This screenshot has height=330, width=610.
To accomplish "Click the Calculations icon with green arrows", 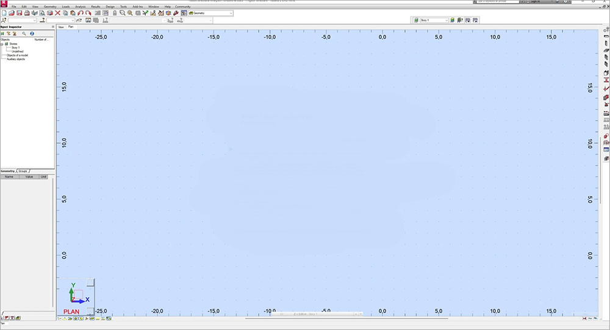I will click(145, 13).
